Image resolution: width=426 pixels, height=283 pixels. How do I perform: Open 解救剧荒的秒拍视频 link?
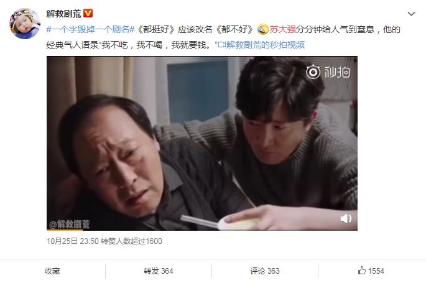click(266, 45)
